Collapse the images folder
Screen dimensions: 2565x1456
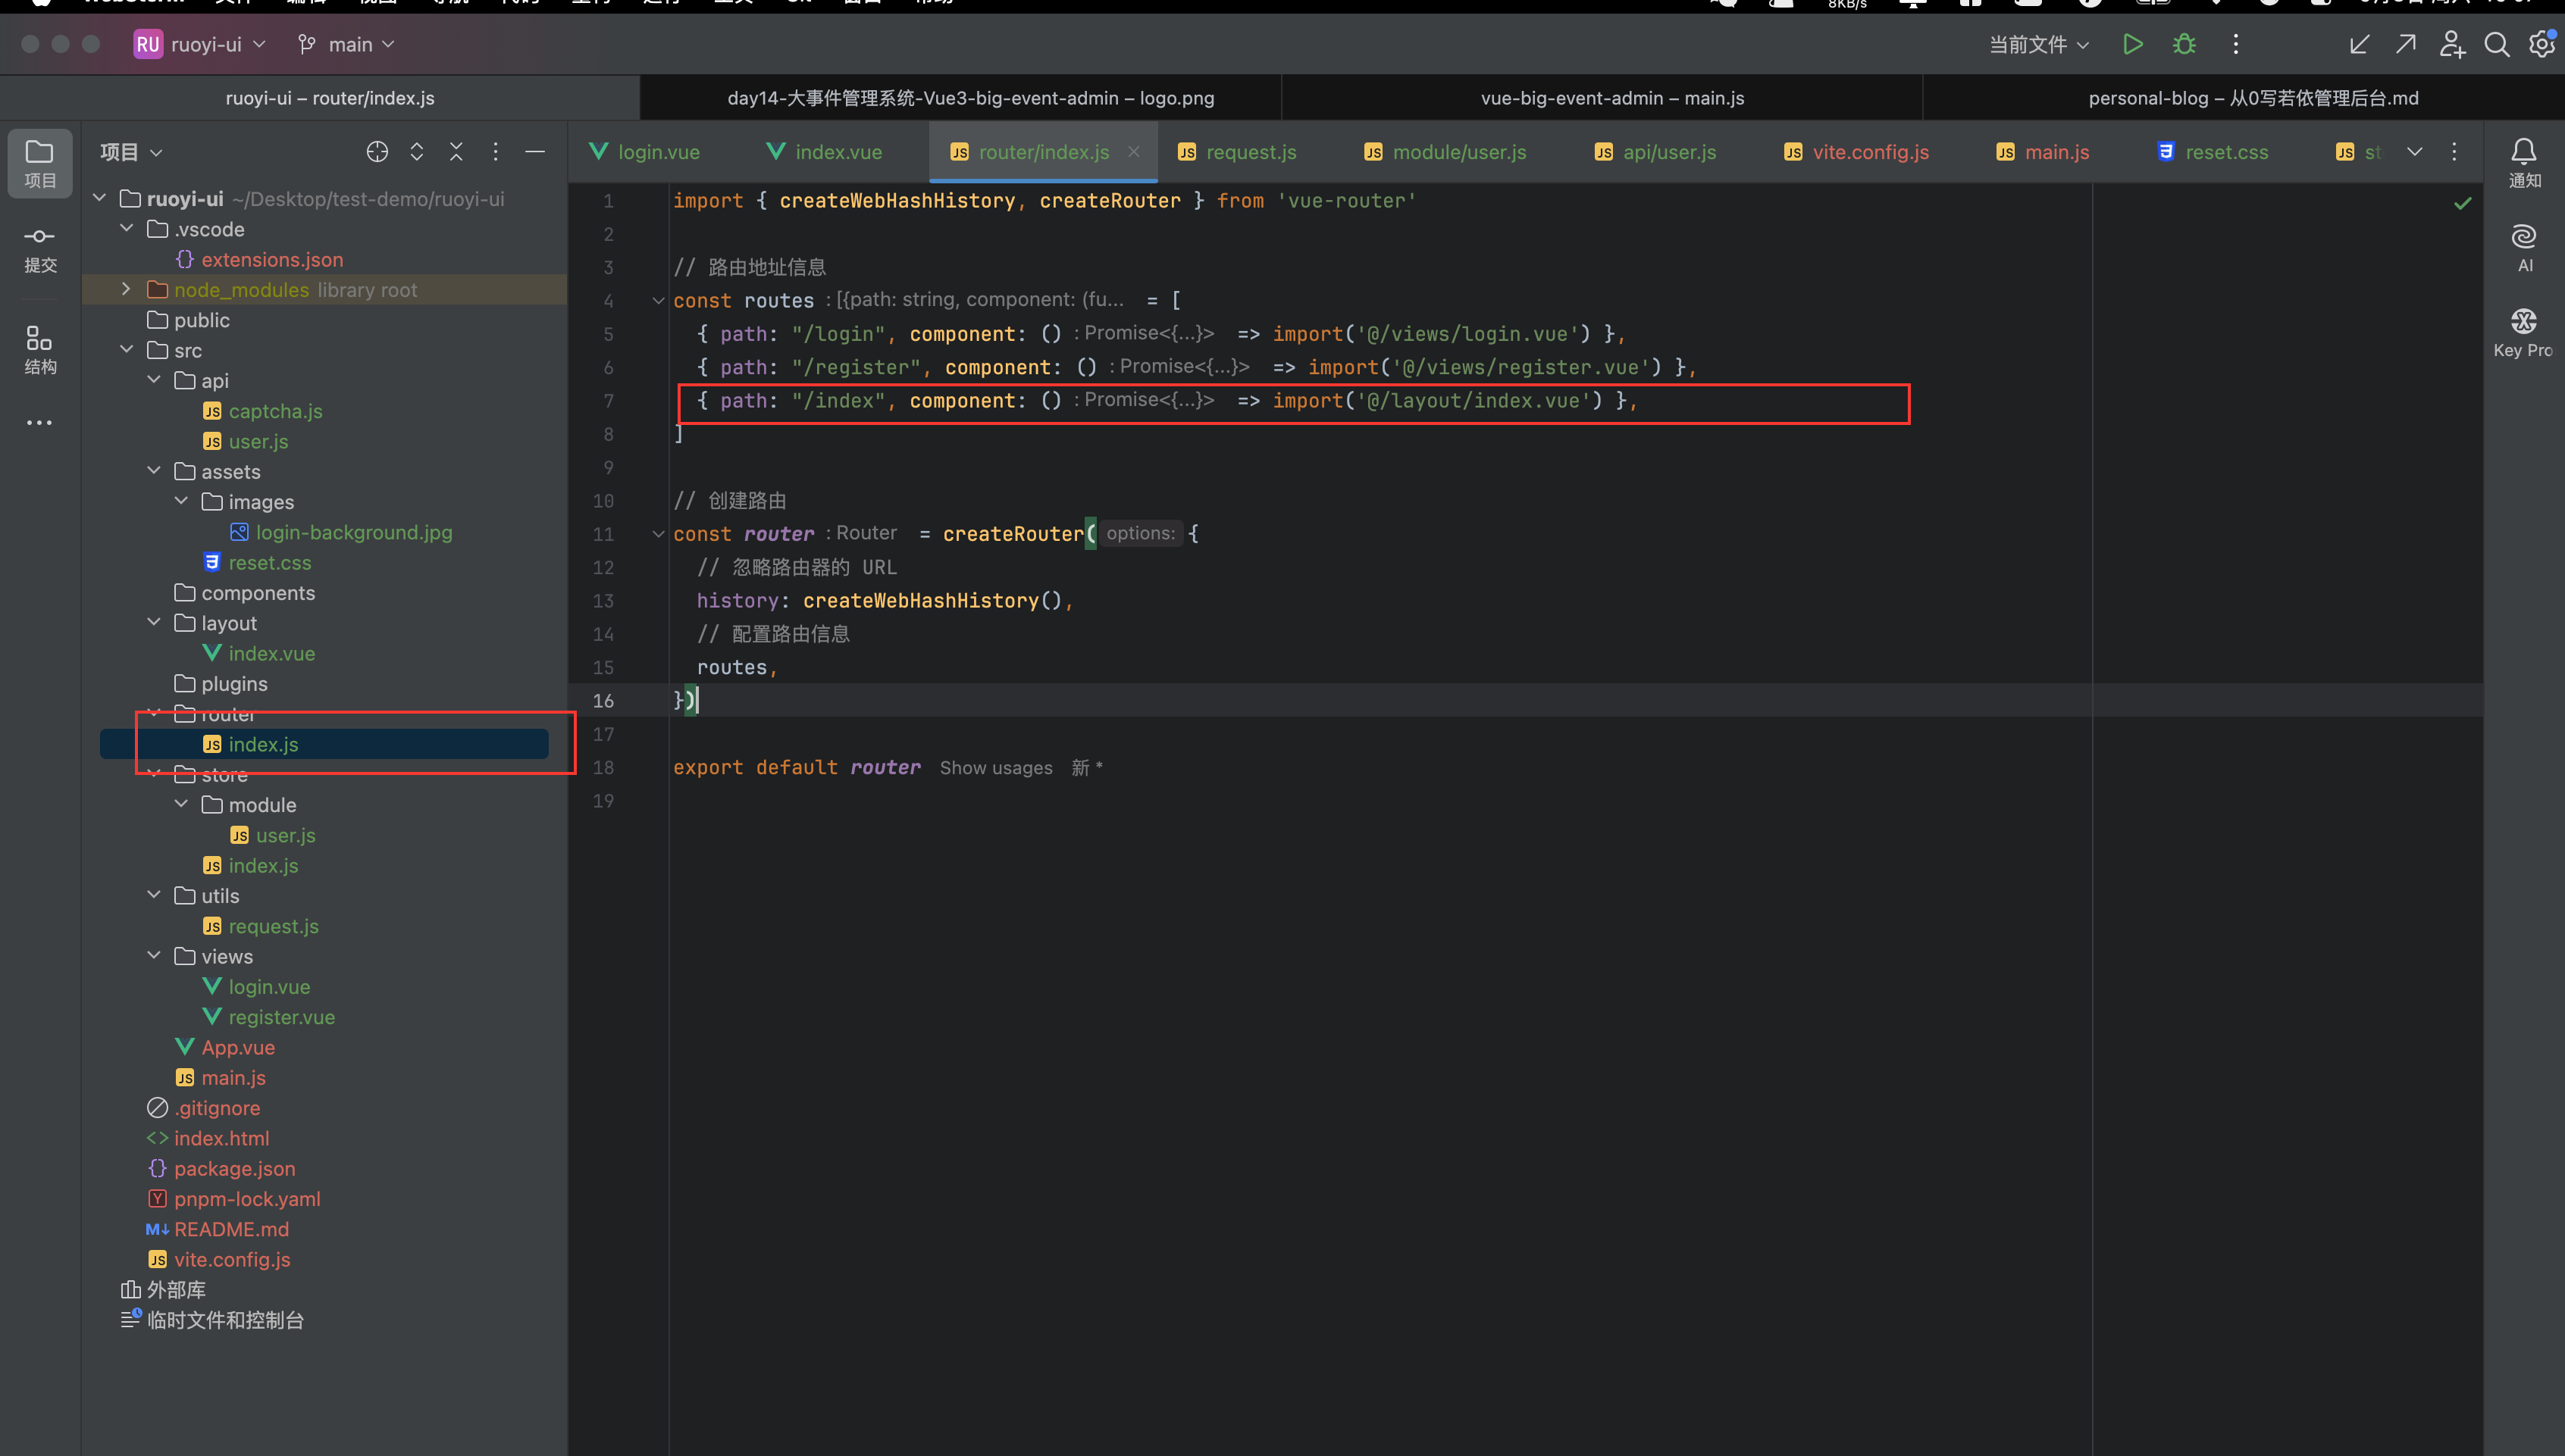pos(181,501)
